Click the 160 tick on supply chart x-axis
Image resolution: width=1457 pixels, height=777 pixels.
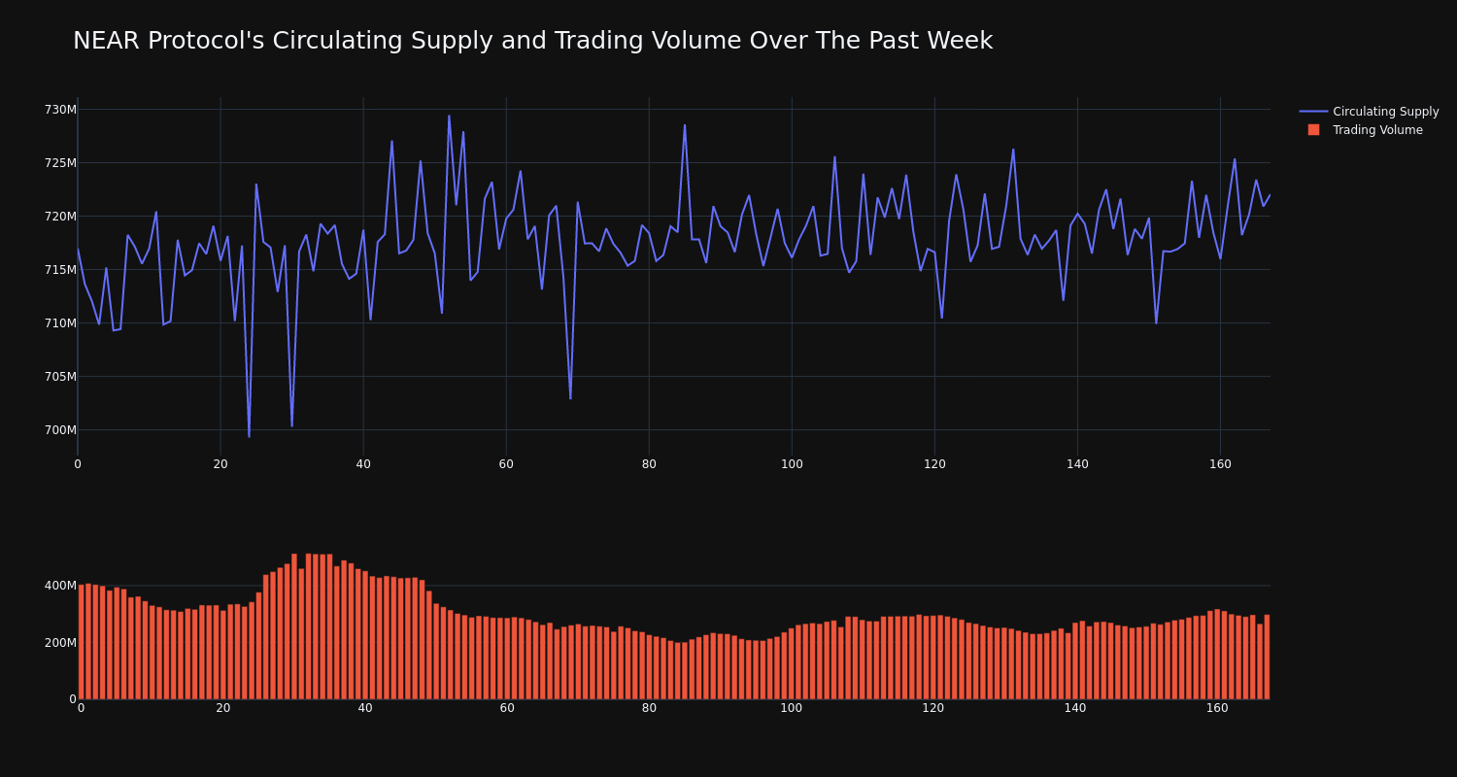[1220, 464]
